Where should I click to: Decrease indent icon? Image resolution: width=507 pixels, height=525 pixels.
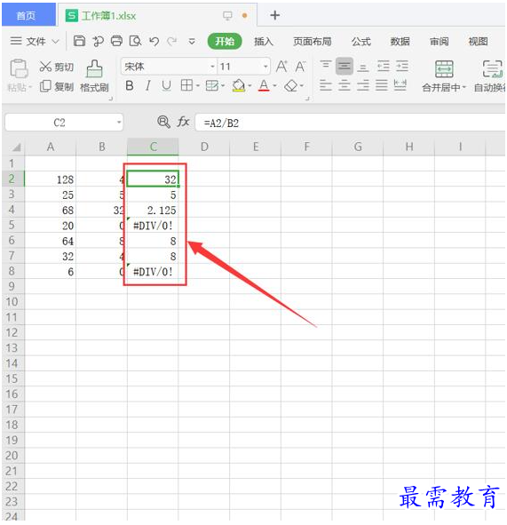pos(384,66)
